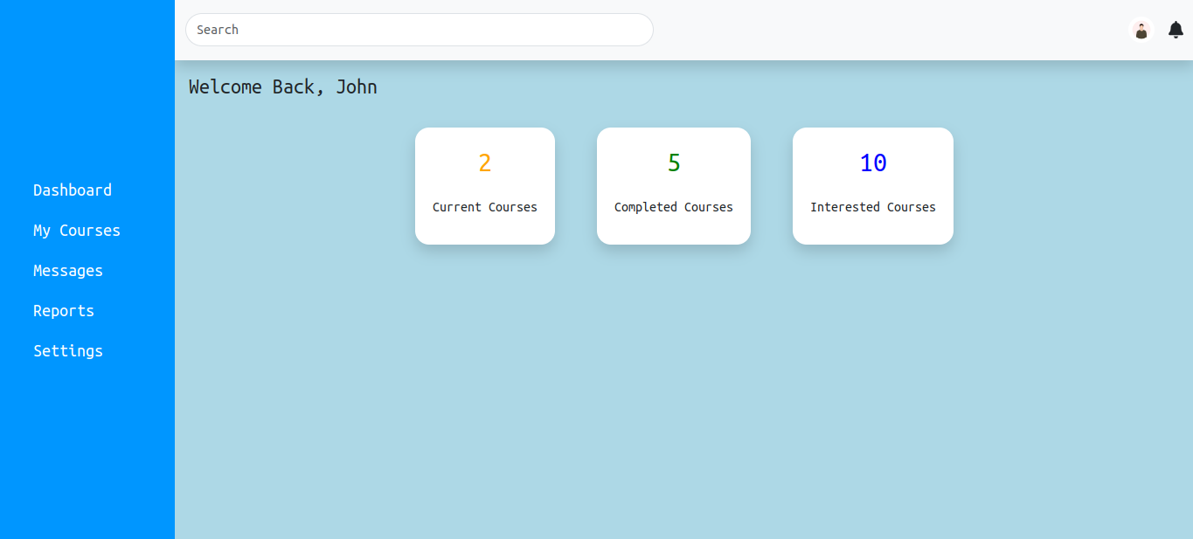The width and height of the screenshot is (1193, 539).
Task: Open the Completed Courses summary
Action: (x=674, y=185)
